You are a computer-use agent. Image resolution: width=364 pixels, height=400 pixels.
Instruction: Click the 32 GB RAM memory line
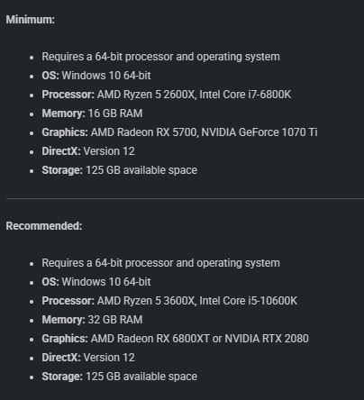[92, 320]
